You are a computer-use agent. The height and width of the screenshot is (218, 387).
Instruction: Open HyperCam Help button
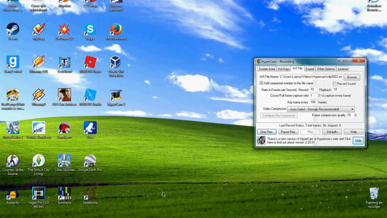point(354,132)
